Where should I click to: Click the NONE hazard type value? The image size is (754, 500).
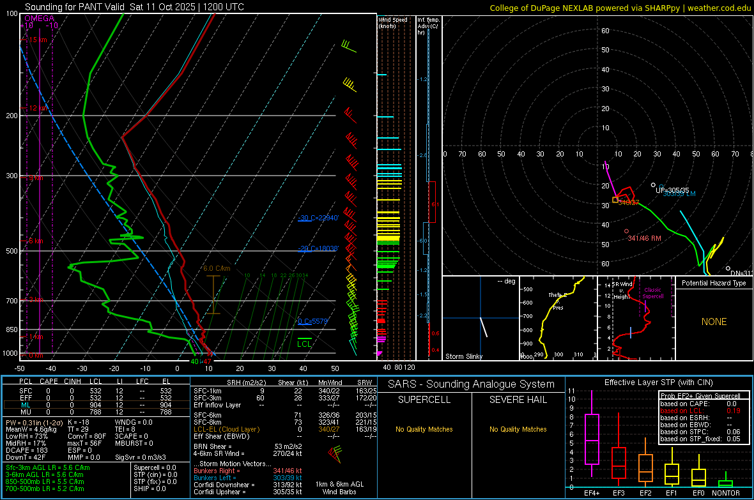coord(714,322)
